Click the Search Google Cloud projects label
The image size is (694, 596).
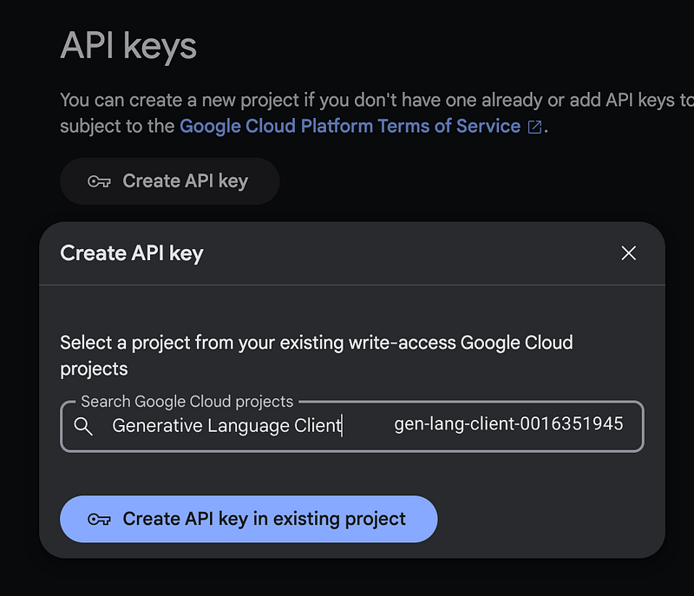point(187,402)
